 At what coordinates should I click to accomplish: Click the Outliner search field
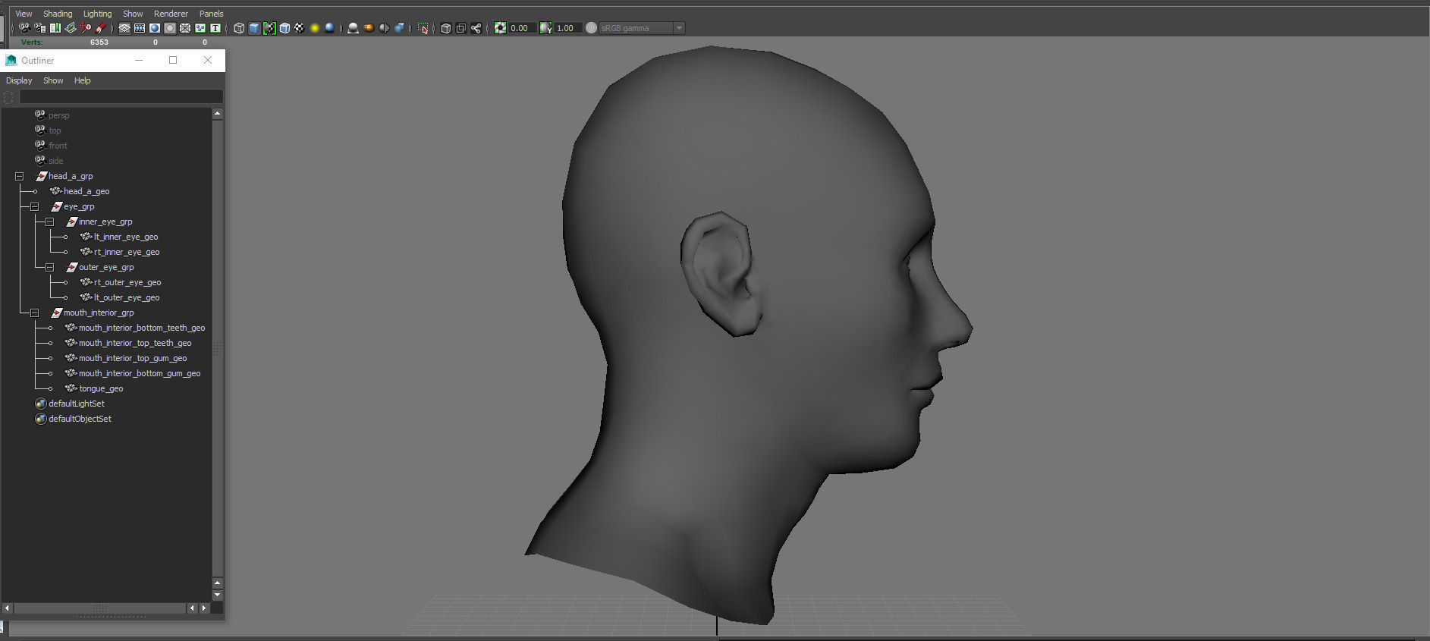pyautogui.click(x=121, y=96)
